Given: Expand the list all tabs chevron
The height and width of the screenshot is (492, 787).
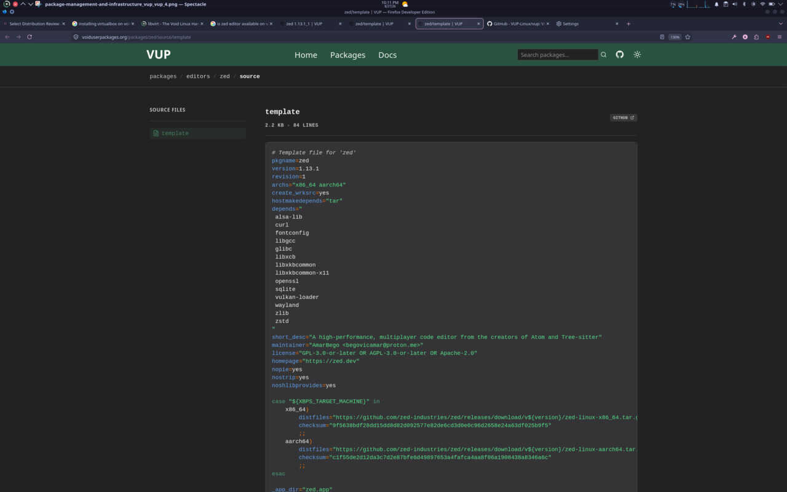Looking at the screenshot, I should point(779,24).
